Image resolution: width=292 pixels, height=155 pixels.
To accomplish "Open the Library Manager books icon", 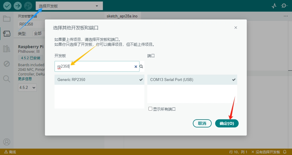I will coord(7,49).
